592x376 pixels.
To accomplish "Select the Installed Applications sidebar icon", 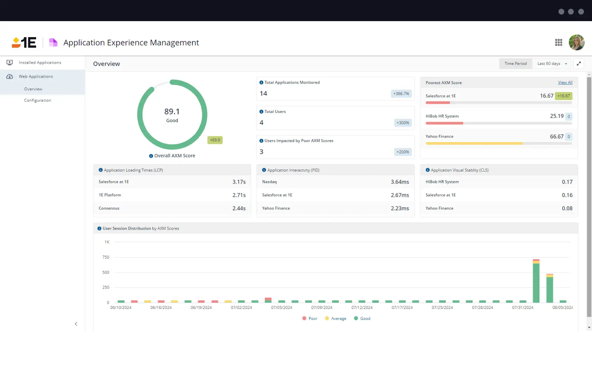I will (9, 62).
